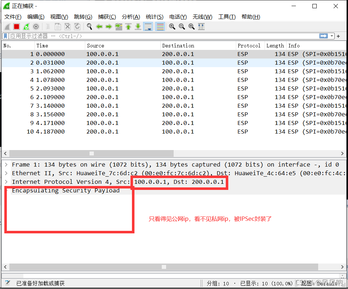Add a display filter button with plus
This screenshot has width=348, height=289.
(x=338, y=36)
